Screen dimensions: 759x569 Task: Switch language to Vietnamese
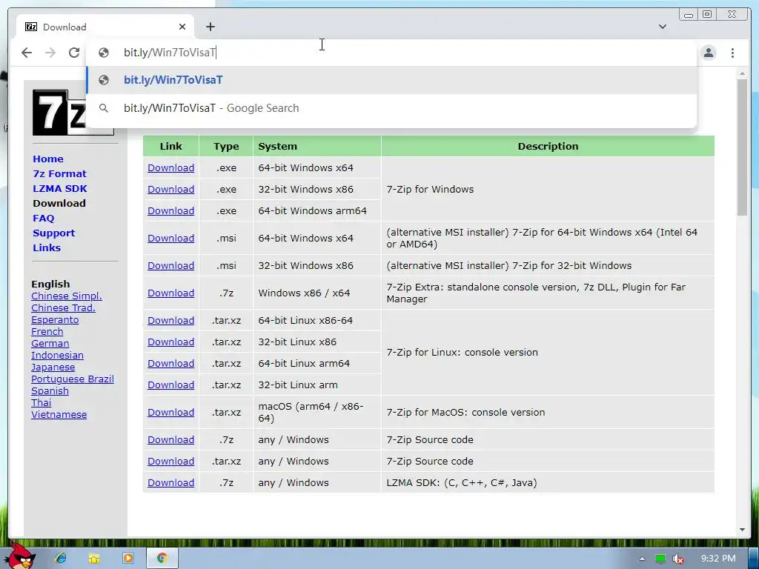pyautogui.click(x=59, y=414)
